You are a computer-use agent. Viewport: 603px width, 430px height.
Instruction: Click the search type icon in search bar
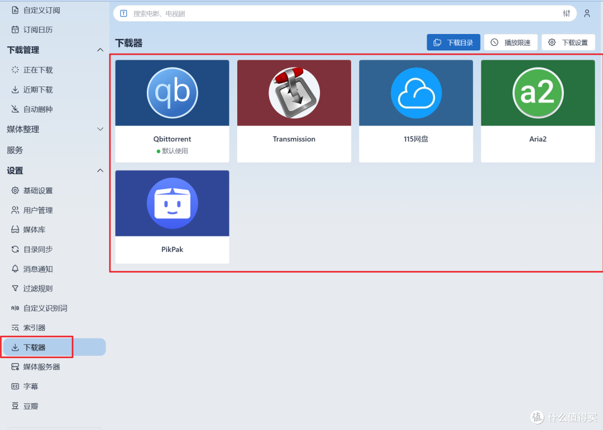(123, 13)
